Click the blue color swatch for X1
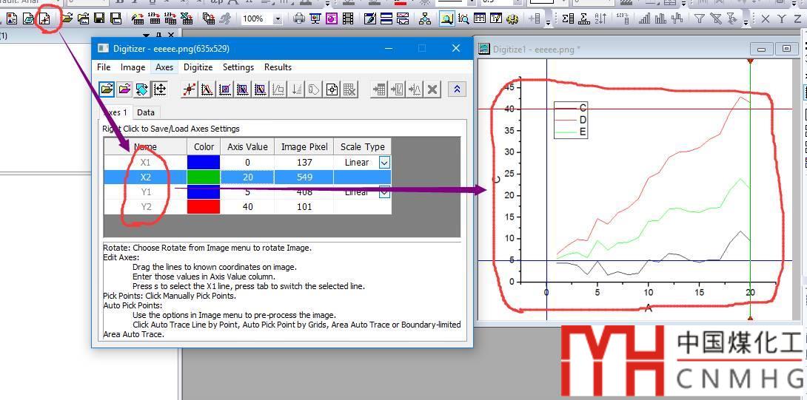This screenshot has height=400, width=807. tap(204, 163)
